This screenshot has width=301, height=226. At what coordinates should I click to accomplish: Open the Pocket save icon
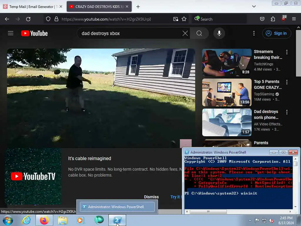pos(262,19)
